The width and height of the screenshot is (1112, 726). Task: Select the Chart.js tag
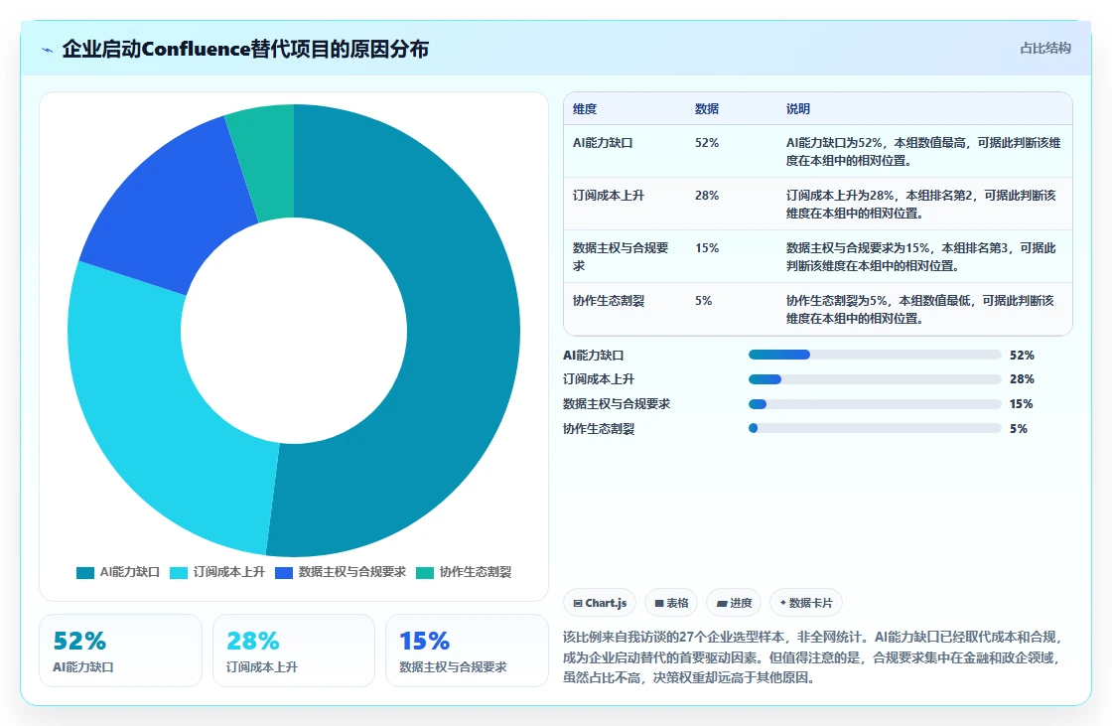600,603
